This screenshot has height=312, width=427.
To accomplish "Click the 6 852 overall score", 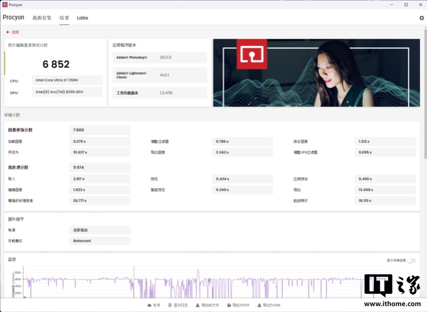I will coord(56,64).
